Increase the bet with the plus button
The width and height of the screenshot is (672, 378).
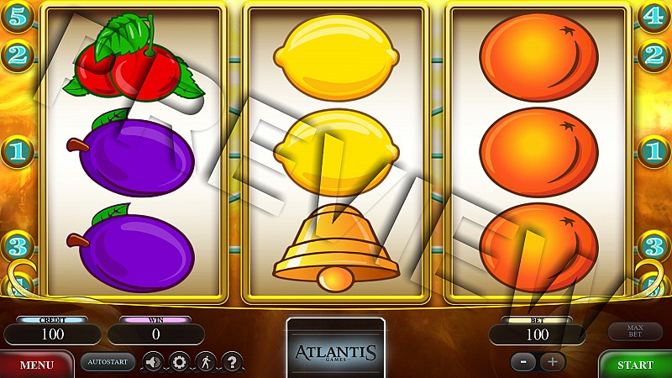pyautogui.click(x=553, y=362)
